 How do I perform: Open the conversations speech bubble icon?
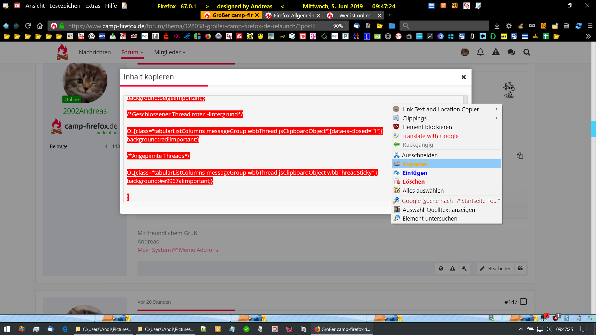511,52
